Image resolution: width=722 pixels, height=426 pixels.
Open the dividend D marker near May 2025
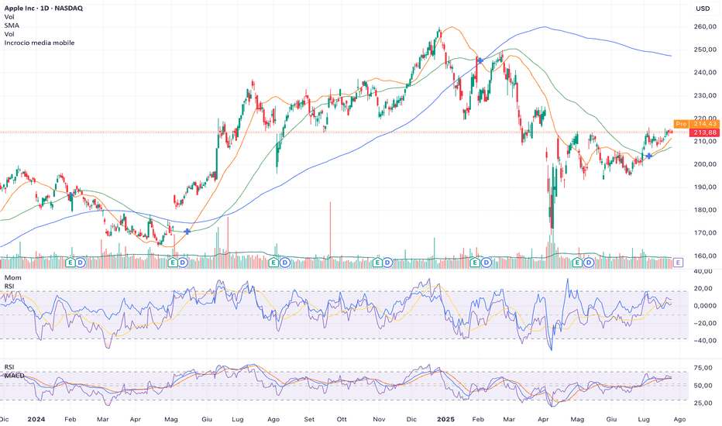(589, 263)
